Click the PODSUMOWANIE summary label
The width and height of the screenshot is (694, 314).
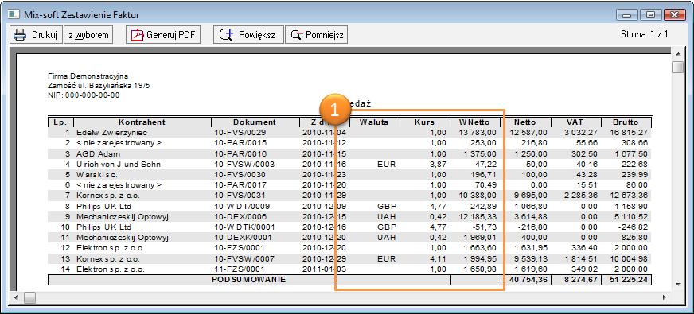coord(249,280)
